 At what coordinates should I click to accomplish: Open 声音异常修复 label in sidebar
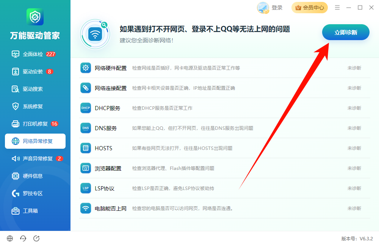(38, 159)
